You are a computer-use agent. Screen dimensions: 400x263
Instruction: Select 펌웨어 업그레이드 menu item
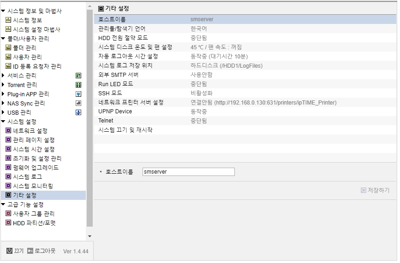tap(36, 168)
